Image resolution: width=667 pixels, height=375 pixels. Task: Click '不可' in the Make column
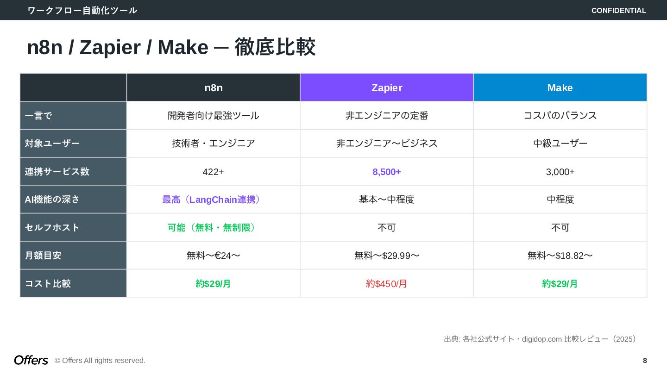[560, 227]
